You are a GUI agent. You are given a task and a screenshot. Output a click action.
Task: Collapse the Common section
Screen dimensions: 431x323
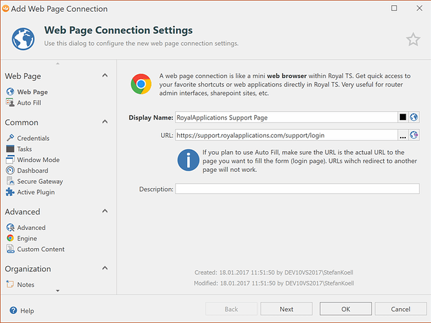(105, 122)
